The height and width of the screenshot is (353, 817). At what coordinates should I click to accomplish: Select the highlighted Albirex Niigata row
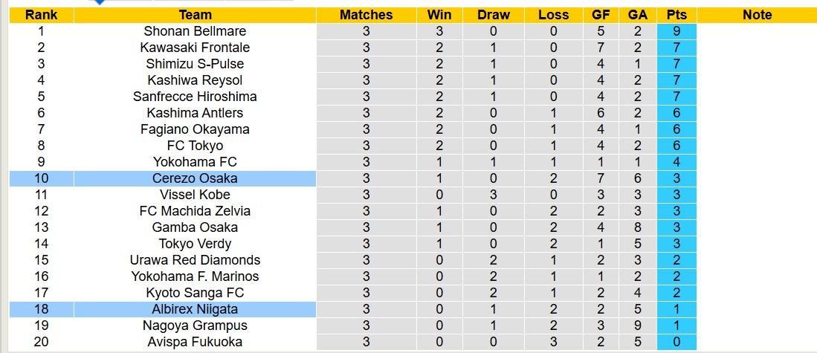click(195, 309)
